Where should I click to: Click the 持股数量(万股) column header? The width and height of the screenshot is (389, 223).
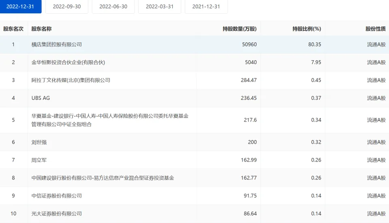click(x=239, y=29)
